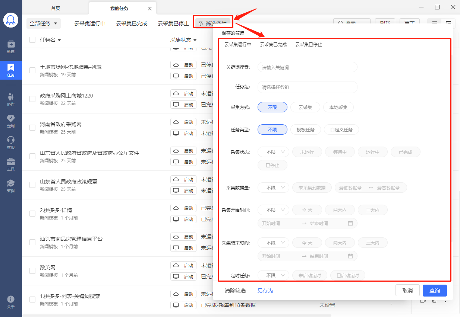Start cloud run for 1.拼多多-列表-关键词搜索
This screenshot has width=460, height=317.
point(184,294)
